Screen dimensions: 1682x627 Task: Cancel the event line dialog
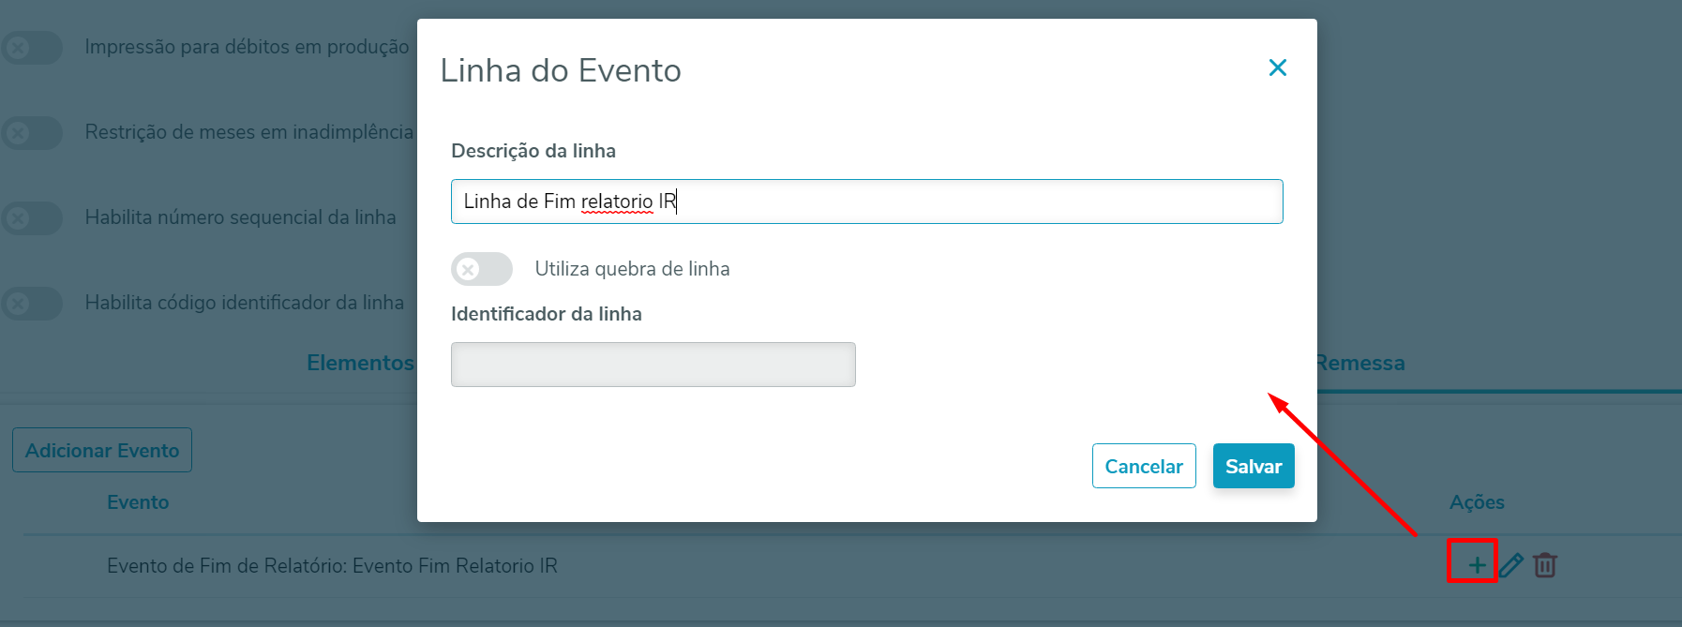(1143, 466)
